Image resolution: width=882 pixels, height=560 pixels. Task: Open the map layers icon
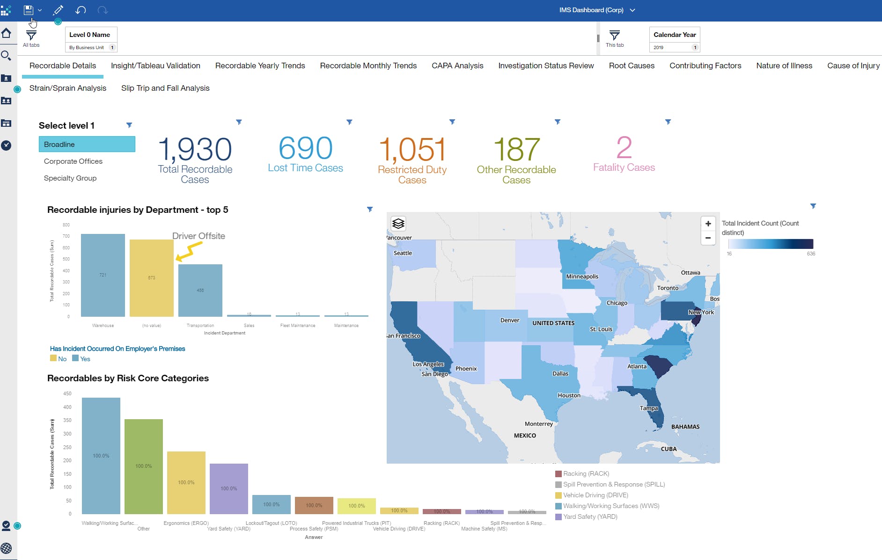pos(398,224)
